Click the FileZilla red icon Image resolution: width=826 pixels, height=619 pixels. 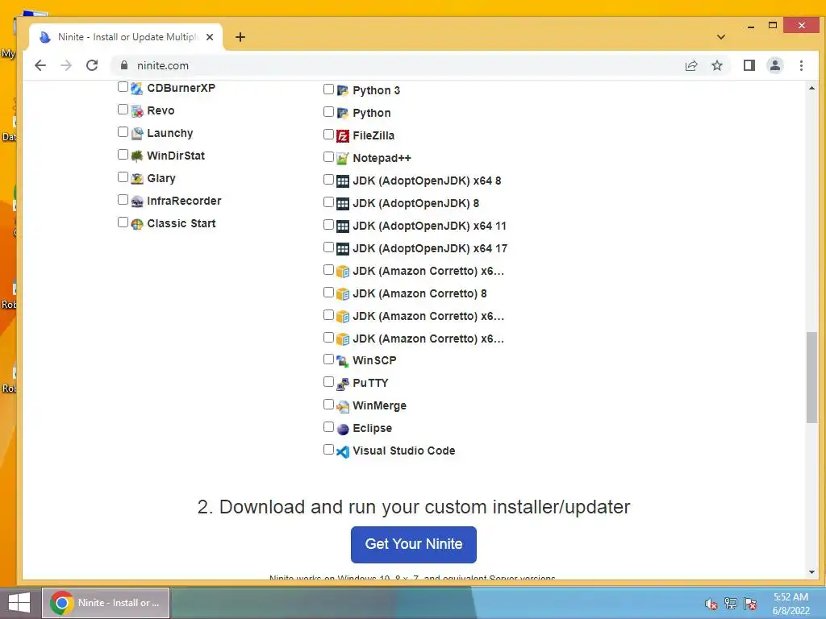coord(342,135)
